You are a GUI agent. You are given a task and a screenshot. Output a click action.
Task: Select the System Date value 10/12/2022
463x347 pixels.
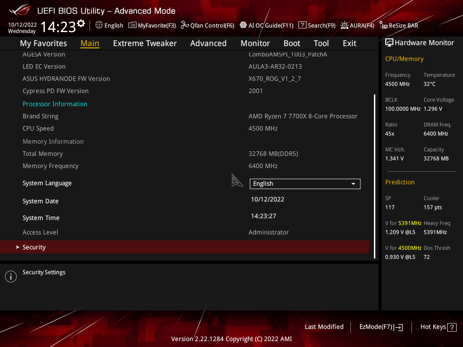[268, 199]
